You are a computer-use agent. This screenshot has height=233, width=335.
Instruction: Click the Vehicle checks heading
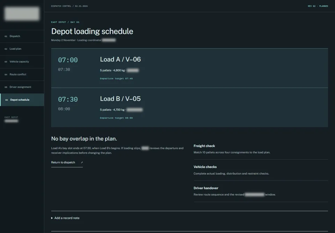[205, 167]
